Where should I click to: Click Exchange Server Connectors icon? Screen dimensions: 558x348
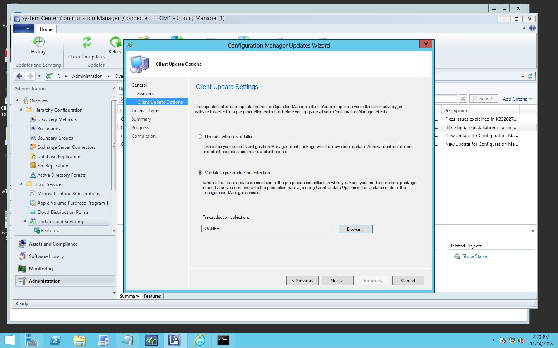pos(33,147)
